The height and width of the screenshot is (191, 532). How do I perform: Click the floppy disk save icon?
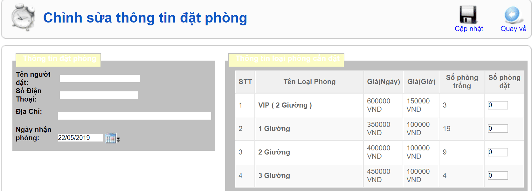(x=468, y=15)
